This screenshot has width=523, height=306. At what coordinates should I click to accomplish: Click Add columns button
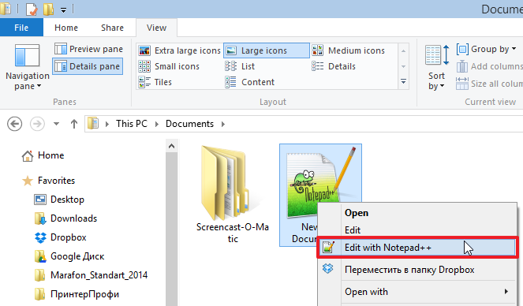tap(489, 66)
